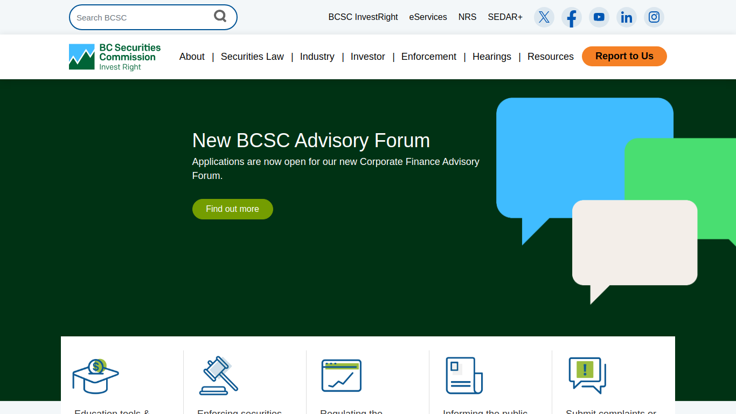Image resolution: width=736 pixels, height=414 pixels.
Task: Click the speech bubble submit complaints icon
Action: pyautogui.click(x=587, y=376)
